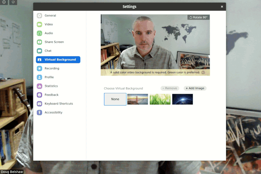The image size is (261, 174).
Task: Click the Profile avatar icon
Action: point(39,77)
